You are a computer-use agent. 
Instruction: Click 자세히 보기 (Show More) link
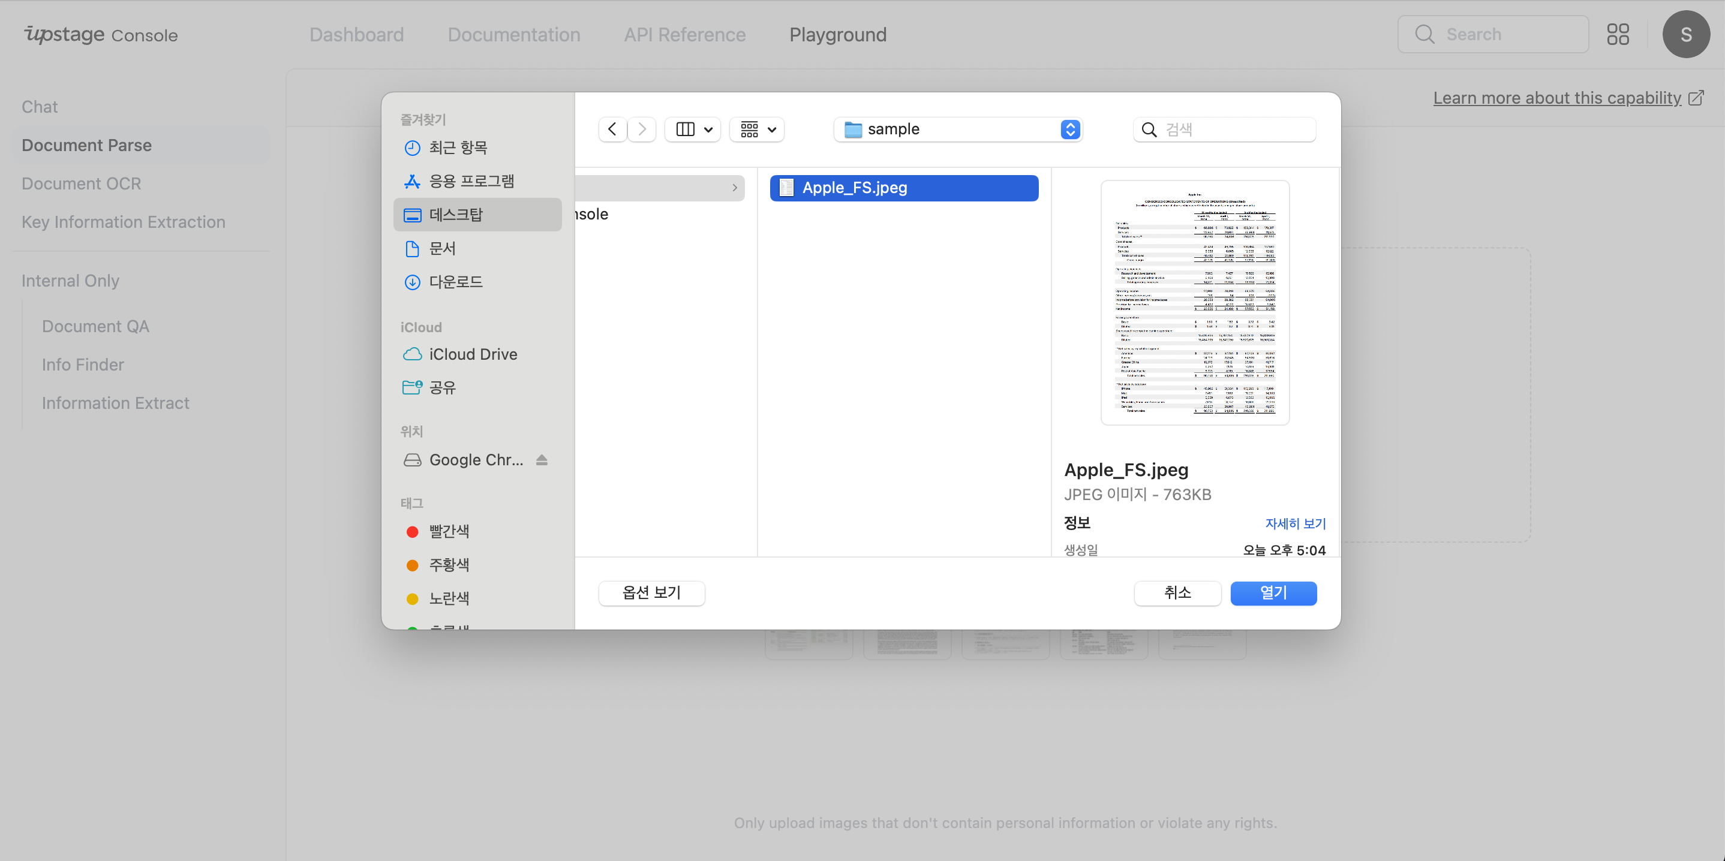[1294, 523]
